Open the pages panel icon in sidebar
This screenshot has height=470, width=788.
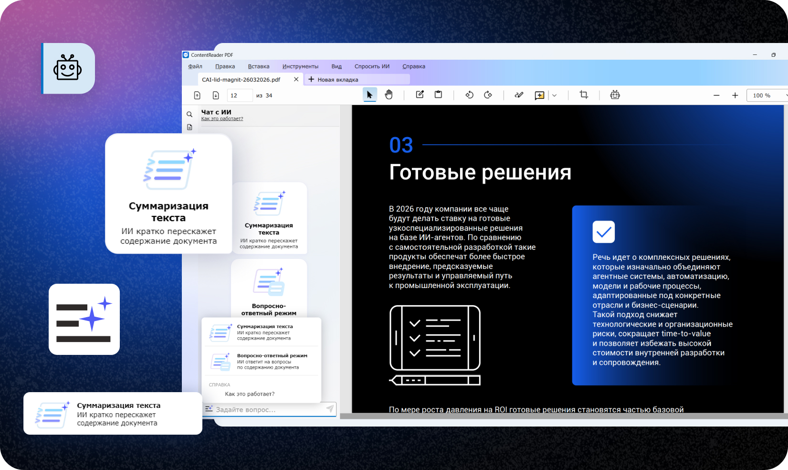coord(189,127)
